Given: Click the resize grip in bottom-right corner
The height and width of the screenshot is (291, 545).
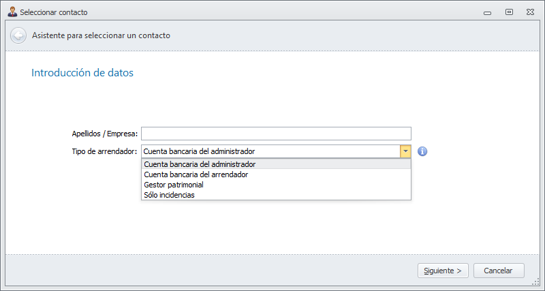Looking at the screenshot, I should click(x=538, y=284).
